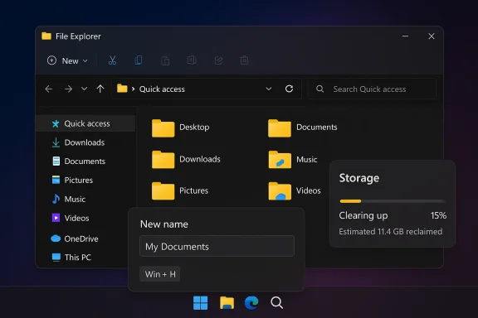Click the Share icon in toolbar

(218, 60)
